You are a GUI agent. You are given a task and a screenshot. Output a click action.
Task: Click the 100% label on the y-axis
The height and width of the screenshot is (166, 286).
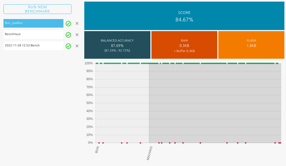(89, 63)
